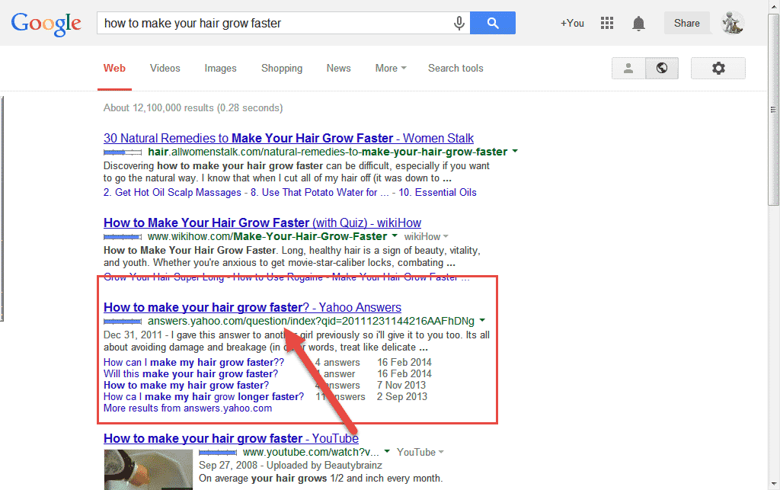Viewport: 780px width, 490px height.
Task: Open the Google apps grid
Action: [x=607, y=23]
